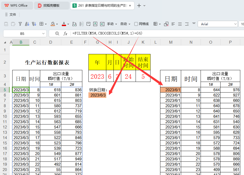
Task: Click the fx insert function icon
Action: click(65, 34)
